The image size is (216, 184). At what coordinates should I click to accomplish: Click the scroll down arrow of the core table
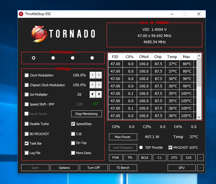click(199, 117)
